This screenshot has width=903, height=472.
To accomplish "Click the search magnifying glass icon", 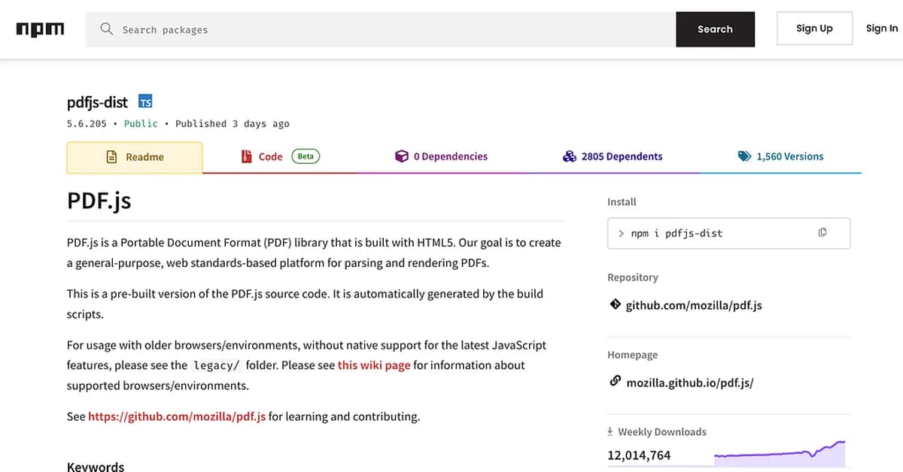I will [x=106, y=29].
